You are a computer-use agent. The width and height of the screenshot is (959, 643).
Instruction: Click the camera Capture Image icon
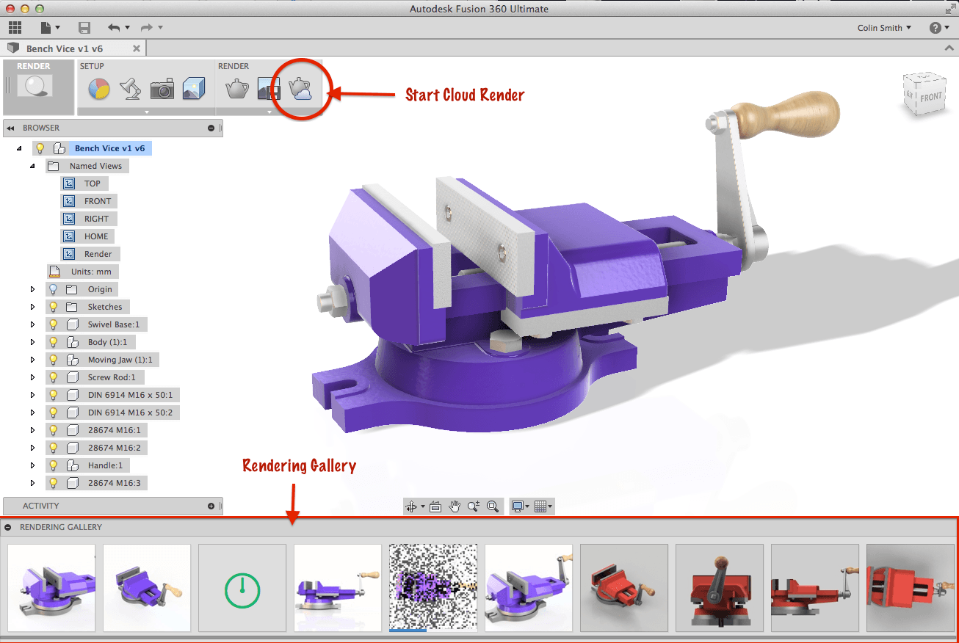(162, 88)
